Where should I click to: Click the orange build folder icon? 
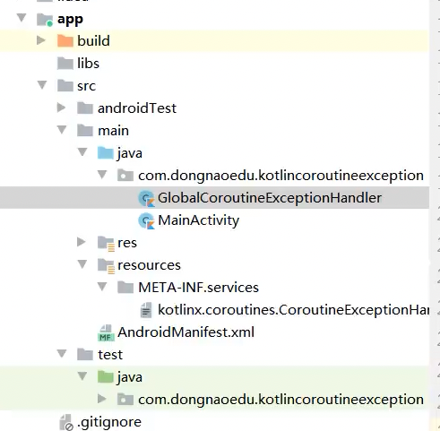pos(65,41)
